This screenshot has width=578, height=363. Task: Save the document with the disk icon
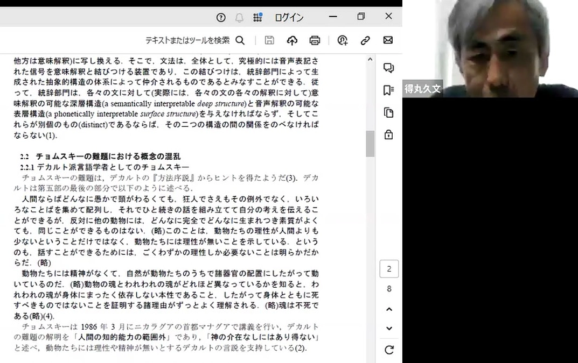point(269,40)
